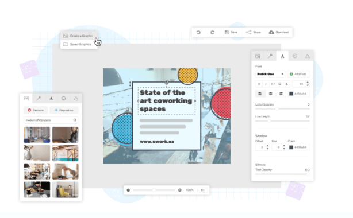
Task: Toggle bold text formatting
Action: point(259,84)
